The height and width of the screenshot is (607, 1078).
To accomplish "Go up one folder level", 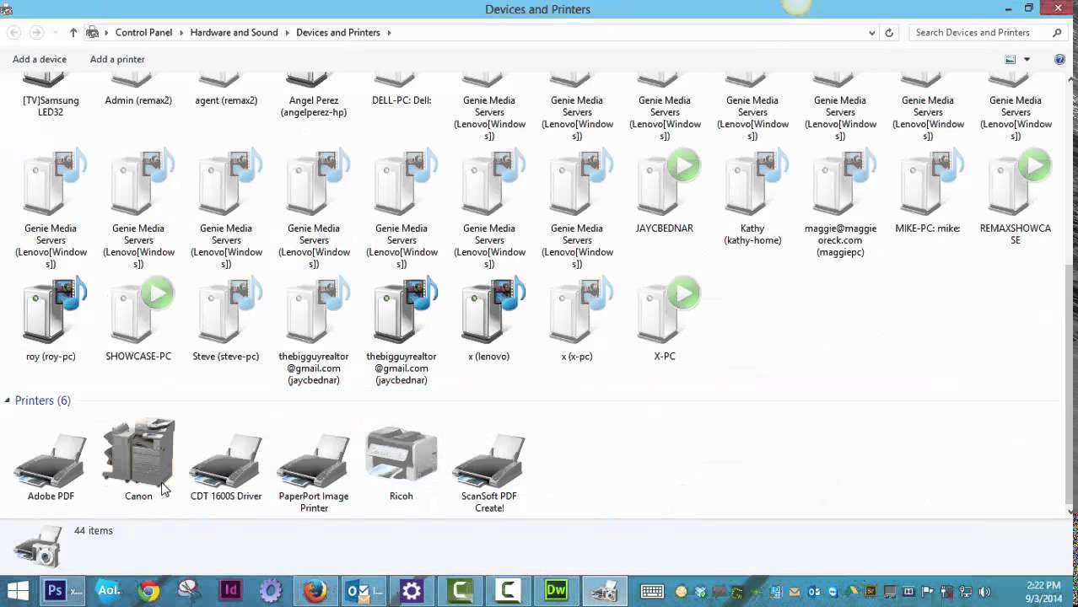I will [x=73, y=33].
